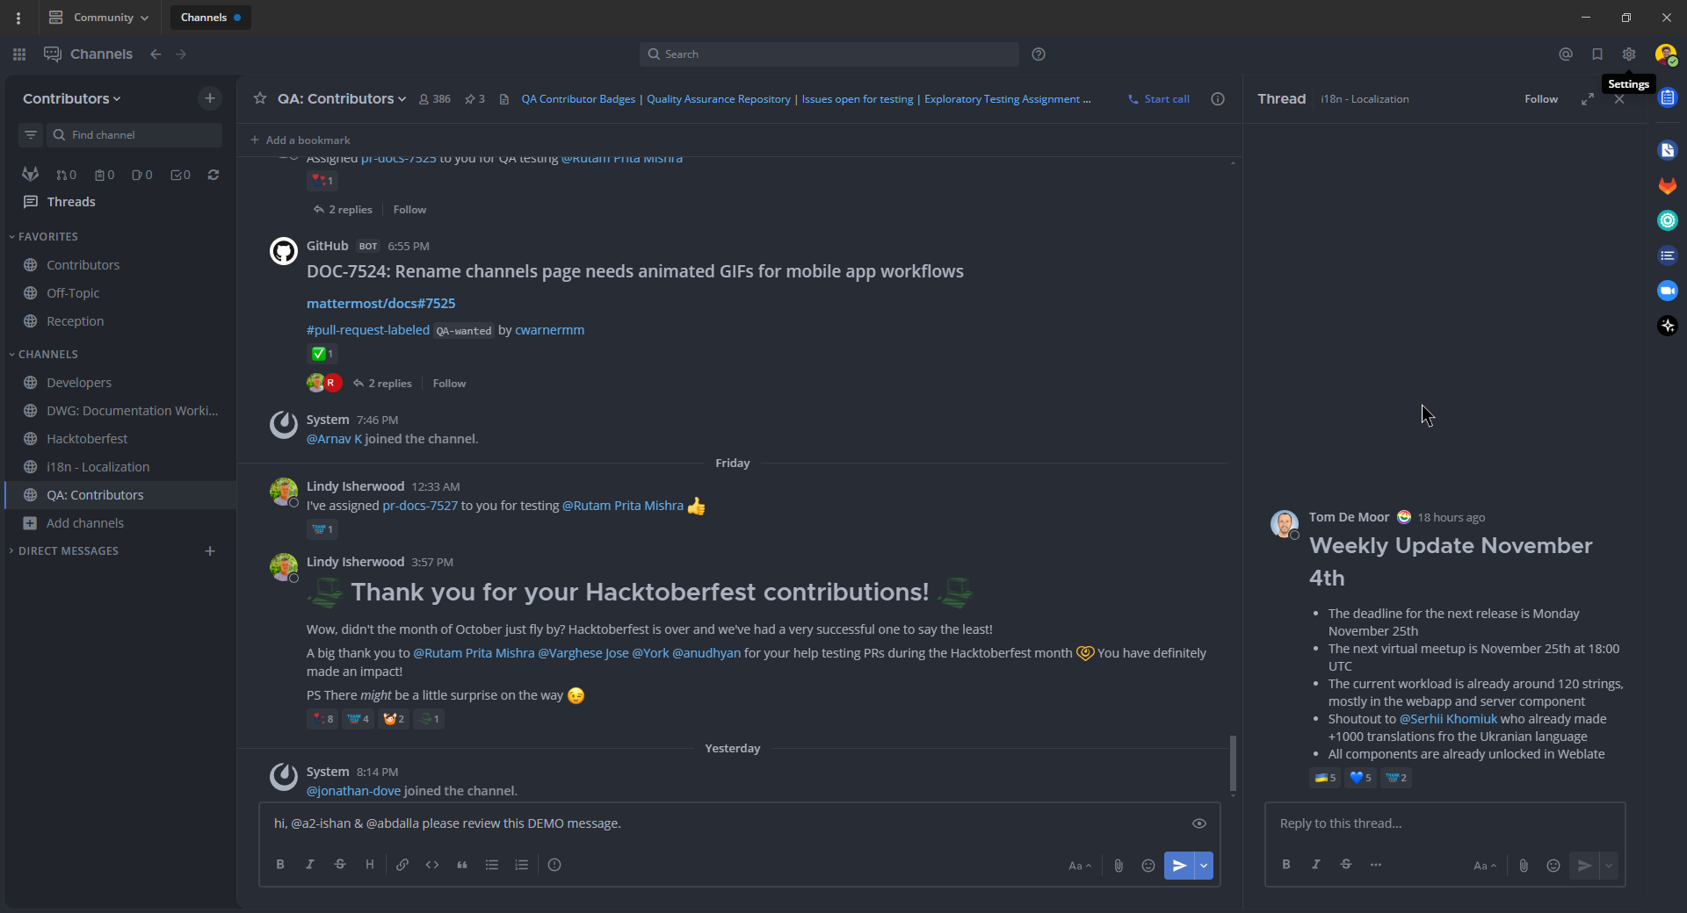The width and height of the screenshot is (1687, 913).
Task: Open the three-dot menu top left
Action: [x=18, y=17]
